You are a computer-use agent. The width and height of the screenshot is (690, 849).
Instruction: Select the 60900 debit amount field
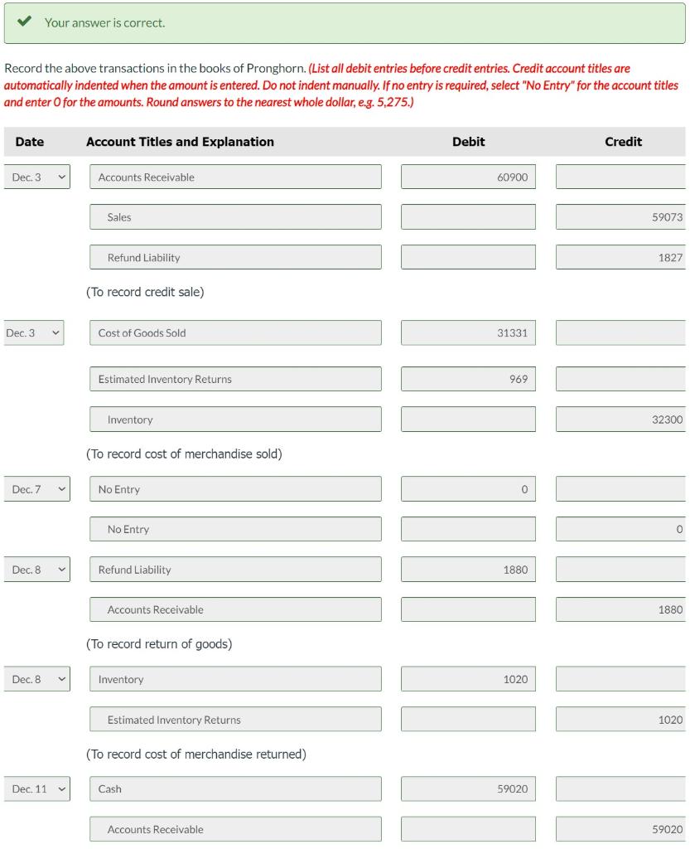467,176
